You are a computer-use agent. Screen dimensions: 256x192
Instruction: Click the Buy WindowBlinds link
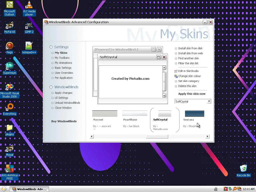pyautogui.click(x=64, y=121)
